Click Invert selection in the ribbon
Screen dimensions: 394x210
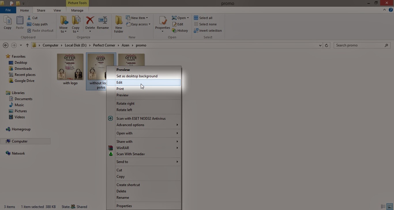pos(210,31)
